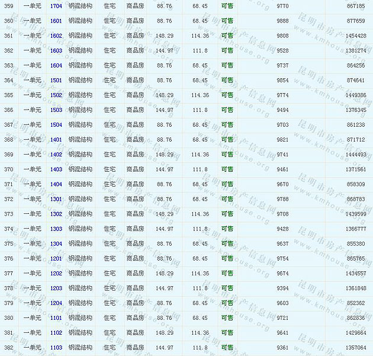The width and height of the screenshot is (373, 356).
Task: Open room 1304 listing link
Action: tap(56, 243)
